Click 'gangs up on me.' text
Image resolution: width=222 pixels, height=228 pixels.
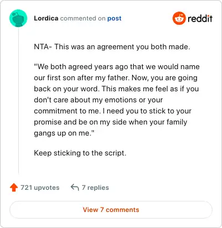point(64,133)
